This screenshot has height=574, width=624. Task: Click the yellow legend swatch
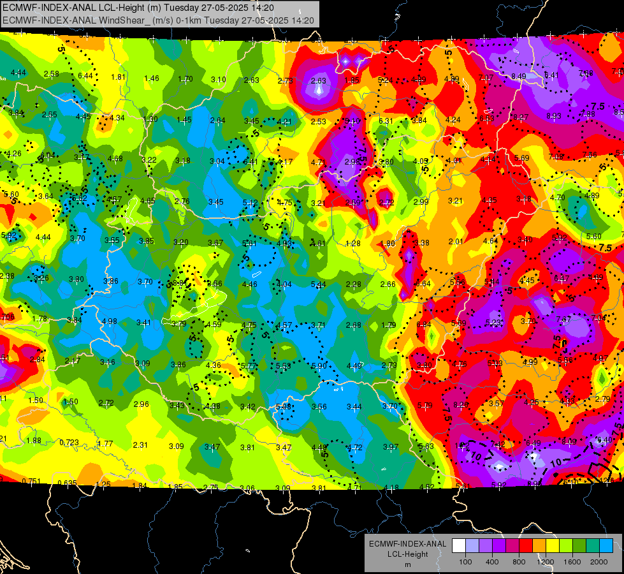pos(553,546)
